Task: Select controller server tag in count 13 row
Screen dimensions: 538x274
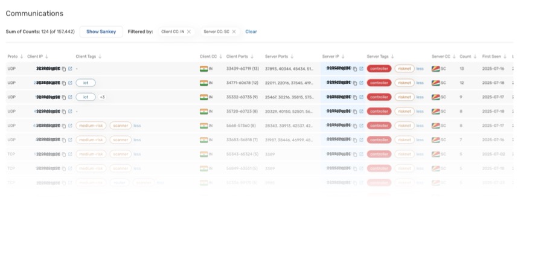Action: (x=379, y=69)
